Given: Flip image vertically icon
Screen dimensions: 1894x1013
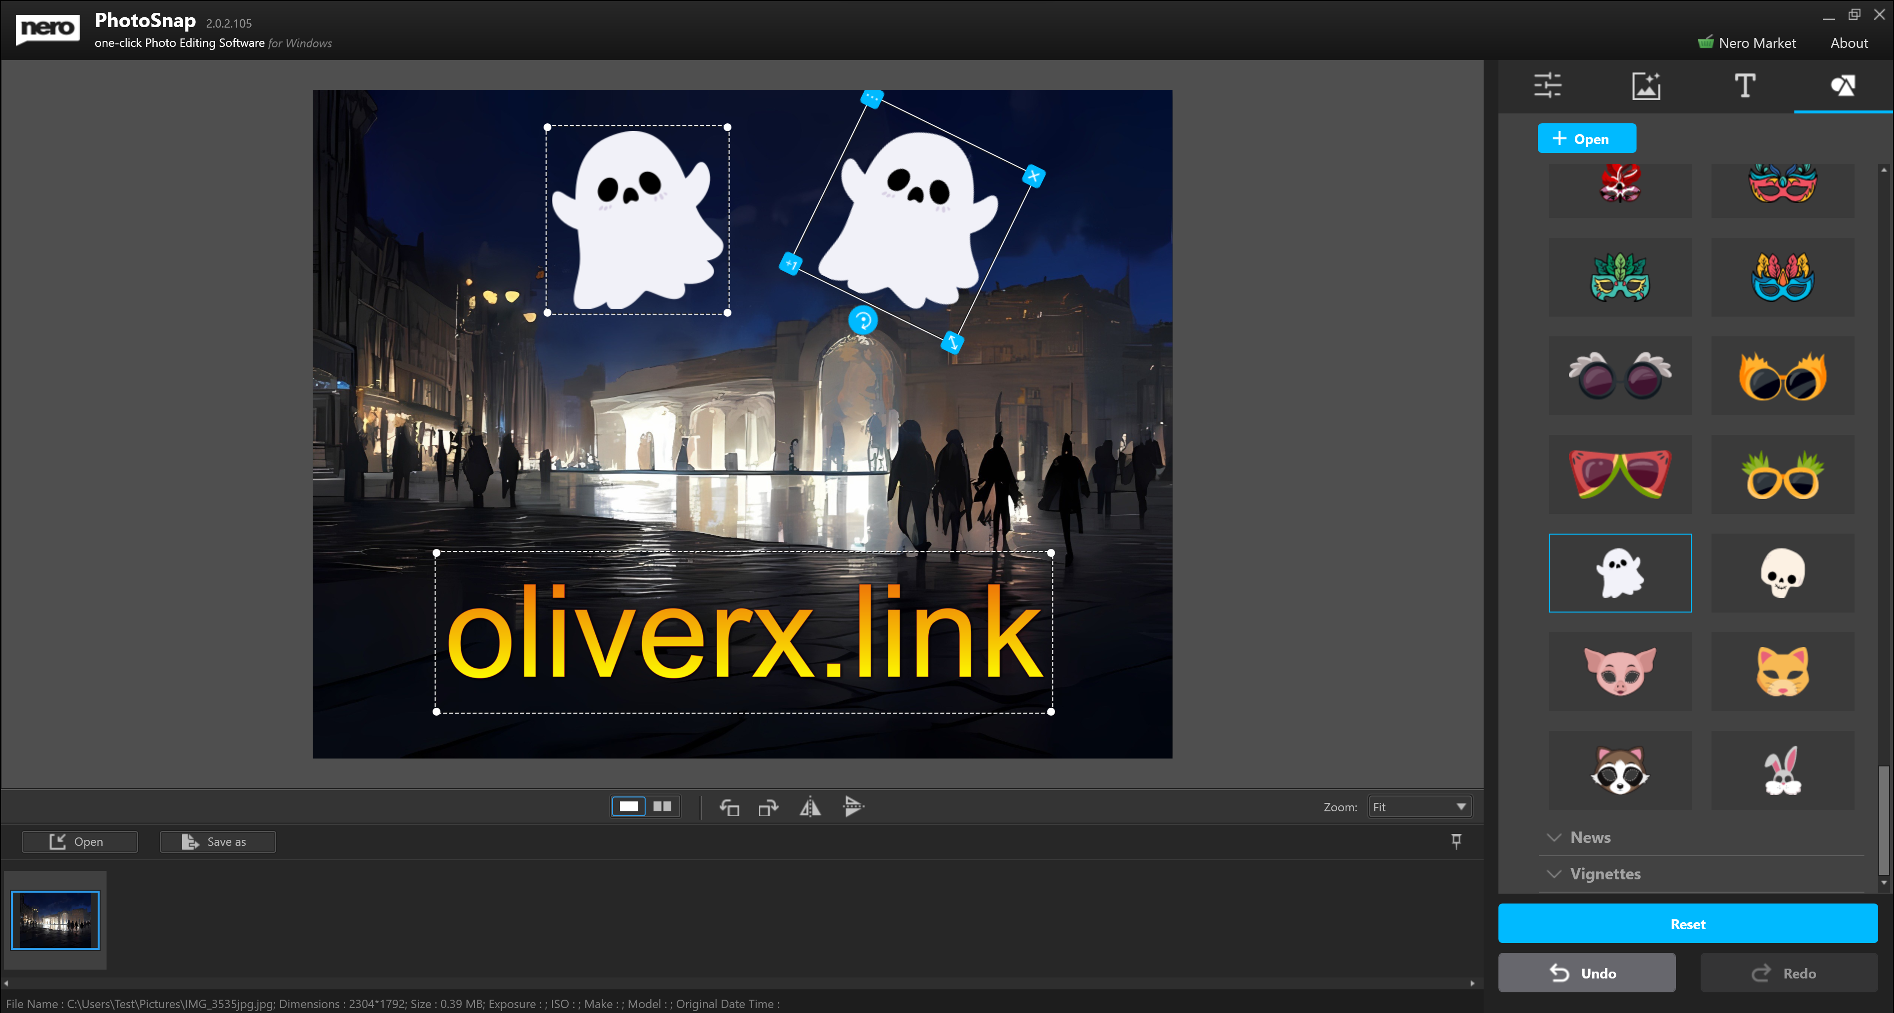Looking at the screenshot, I should coord(853,807).
